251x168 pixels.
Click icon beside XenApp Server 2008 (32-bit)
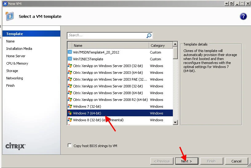pyautogui.click(x=70, y=86)
